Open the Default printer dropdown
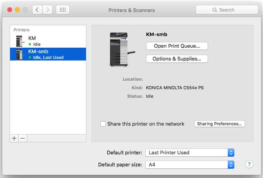 [190, 152]
